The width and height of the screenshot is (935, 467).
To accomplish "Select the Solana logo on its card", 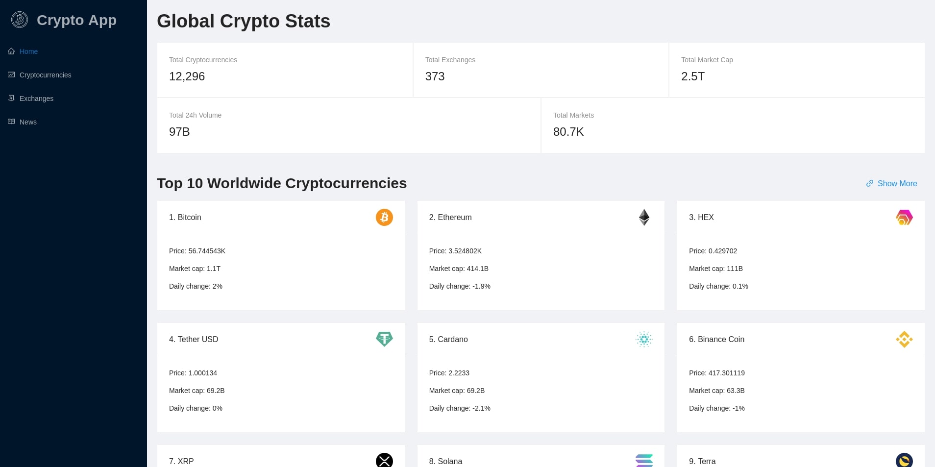I will 644,461.
